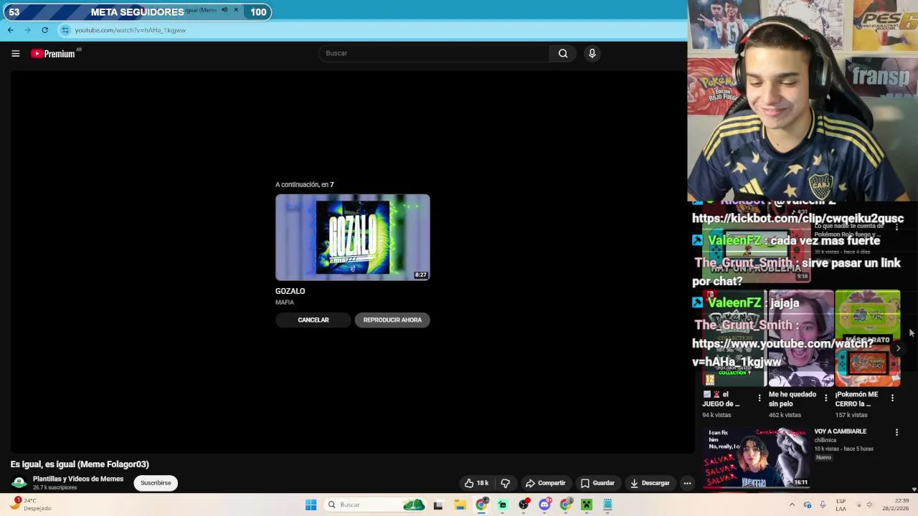This screenshot has height=516, width=918.
Task: Click MAFIA channel name under GOZALO
Action: (285, 302)
